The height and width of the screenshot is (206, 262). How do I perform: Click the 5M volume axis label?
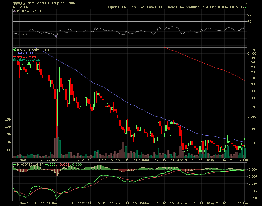click(9, 150)
